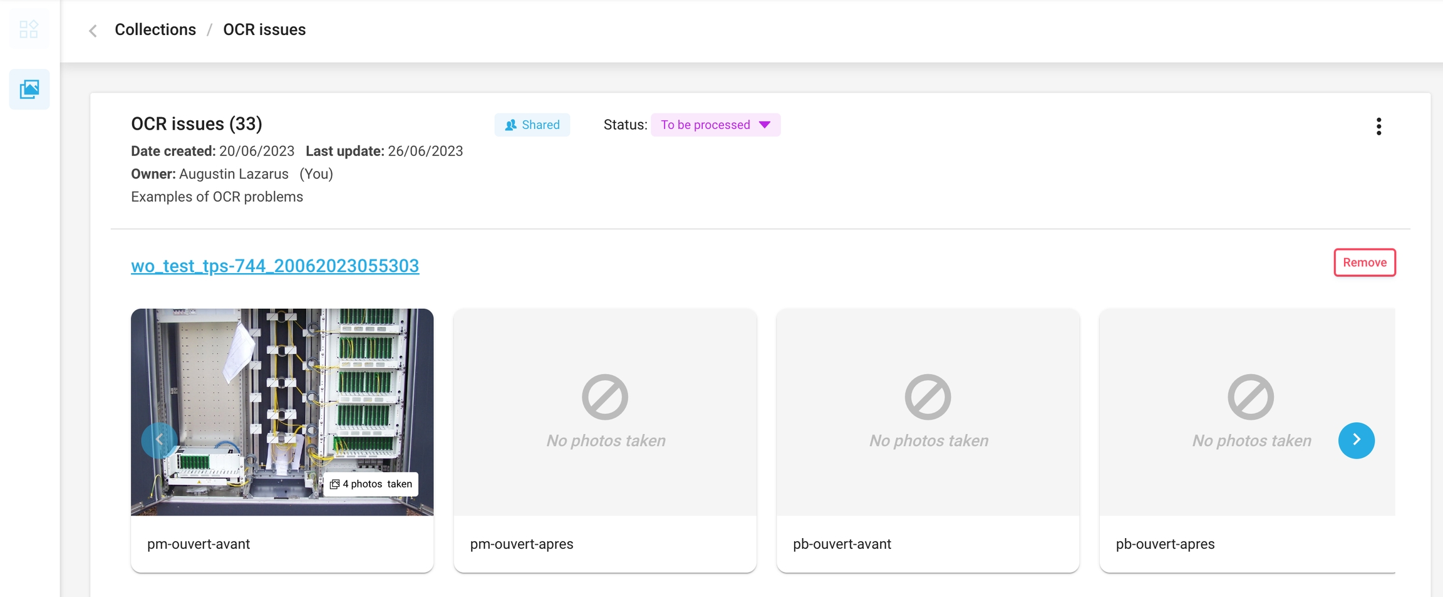Open the three-dot more options menu
Screen dimensions: 1443x597
[1378, 127]
